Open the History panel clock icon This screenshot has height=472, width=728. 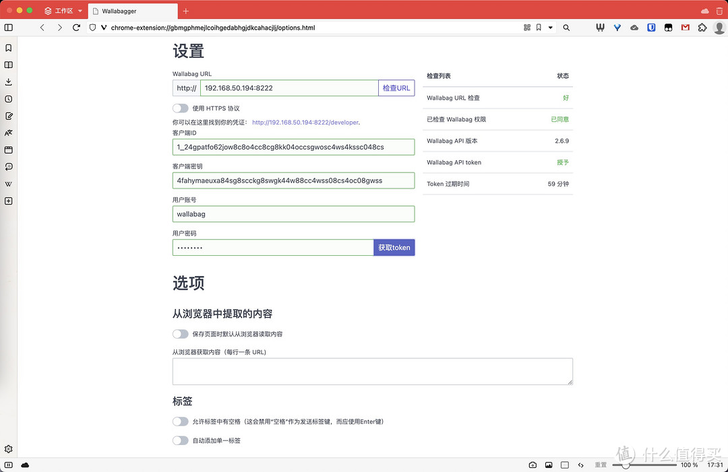(x=9, y=99)
